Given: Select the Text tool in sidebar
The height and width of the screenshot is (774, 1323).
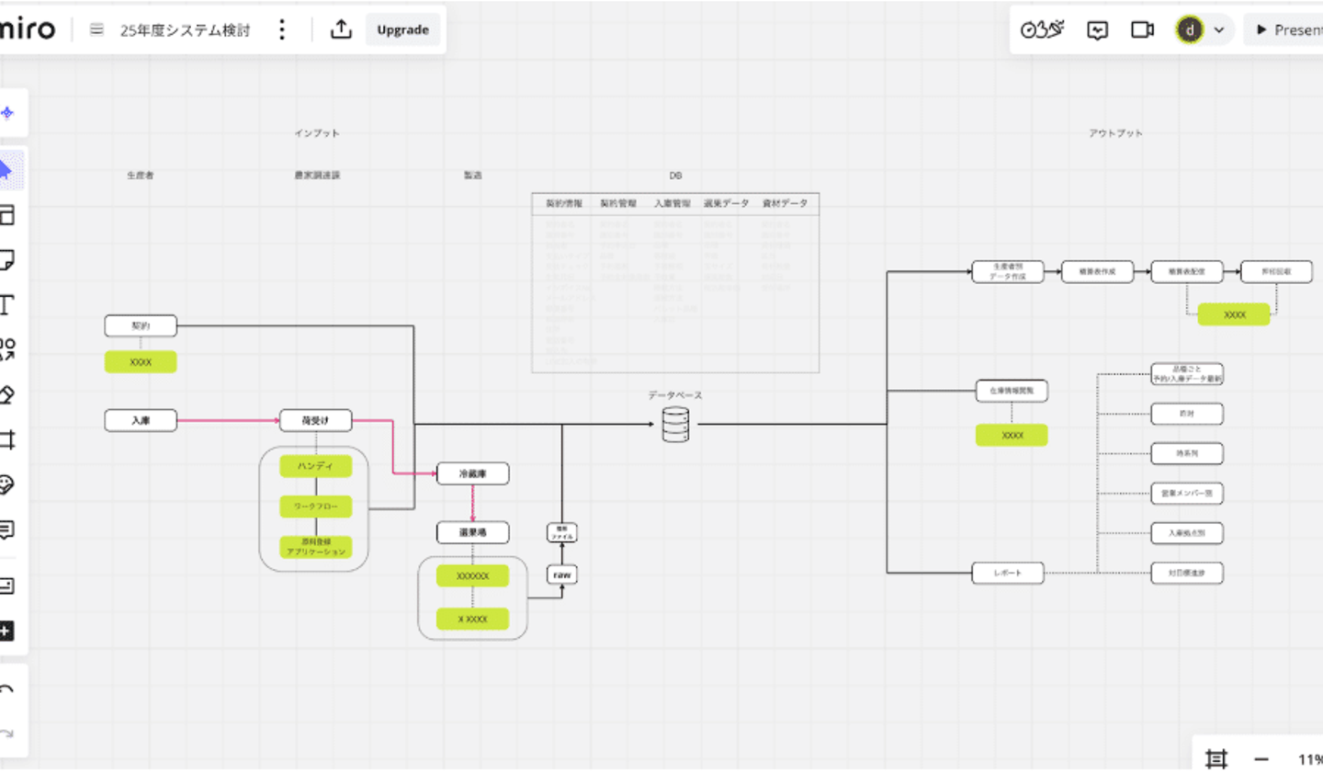Looking at the screenshot, I should pyautogui.click(x=6, y=304).
